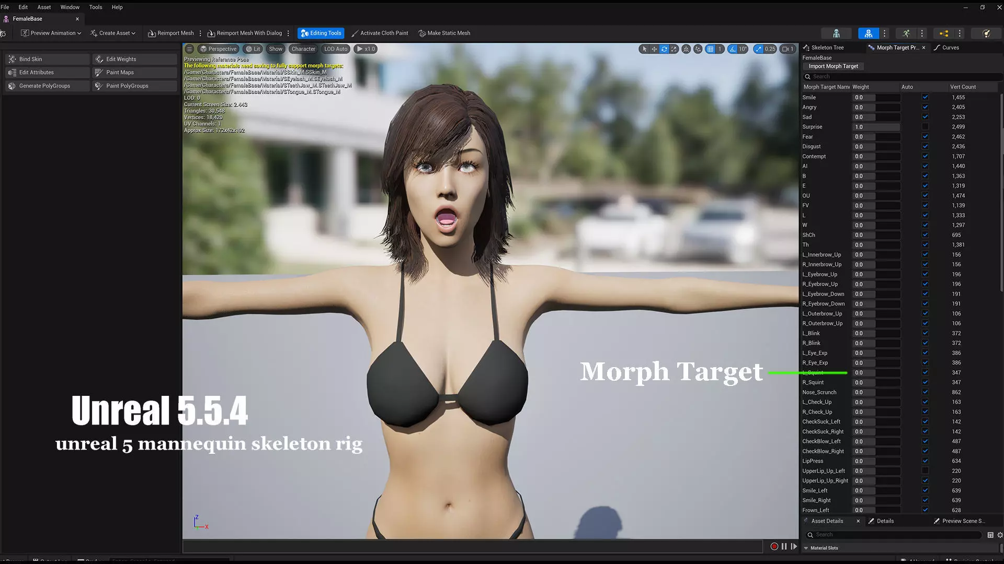Select the viewport select-mode arrow icon
The width and height of the screenshot is (1004, 564).
coord(644,49)
